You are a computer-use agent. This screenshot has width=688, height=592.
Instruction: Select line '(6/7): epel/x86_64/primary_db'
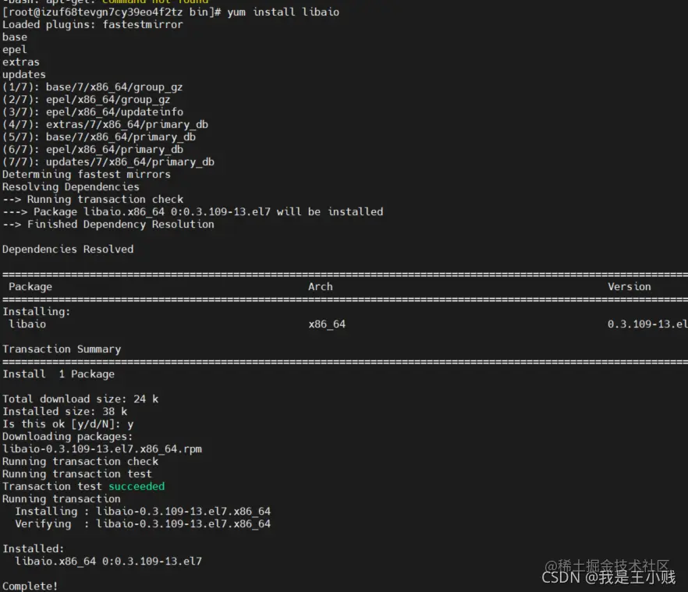pyautogui.click(x=93, y=150)
